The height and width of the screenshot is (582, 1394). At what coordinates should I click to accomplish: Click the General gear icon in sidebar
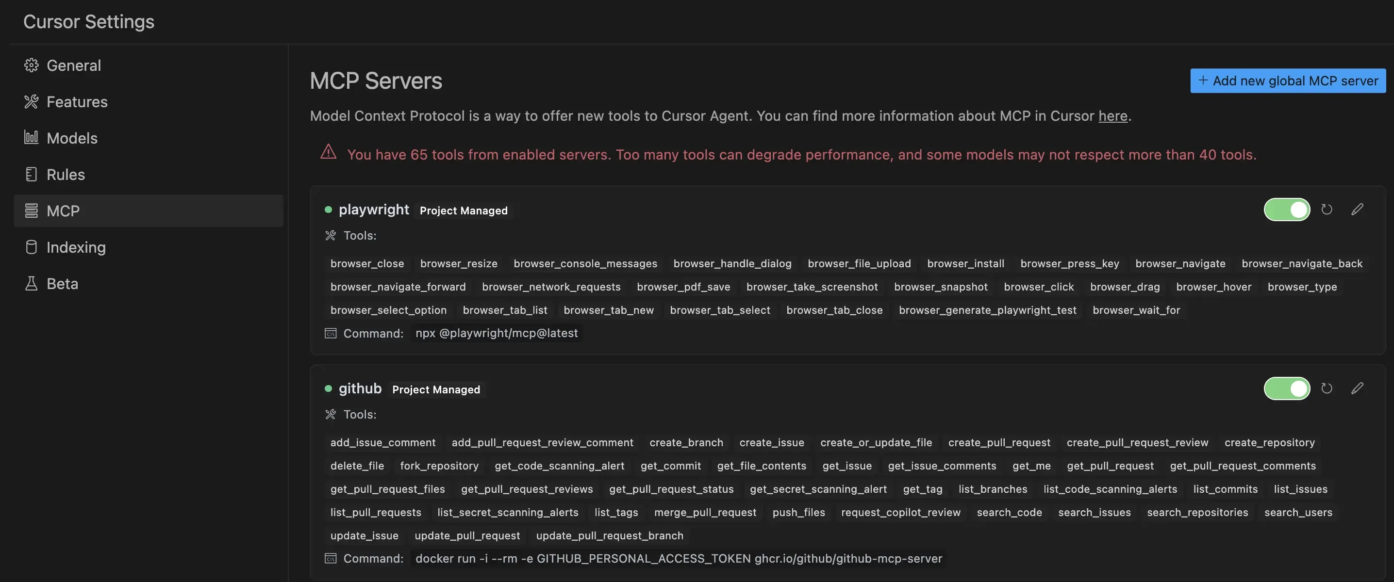32,65
